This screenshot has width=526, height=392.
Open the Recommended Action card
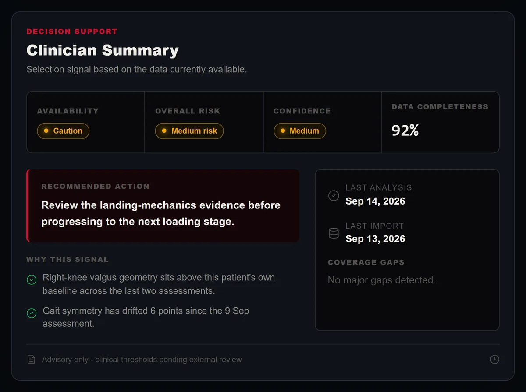pos(163,205)
